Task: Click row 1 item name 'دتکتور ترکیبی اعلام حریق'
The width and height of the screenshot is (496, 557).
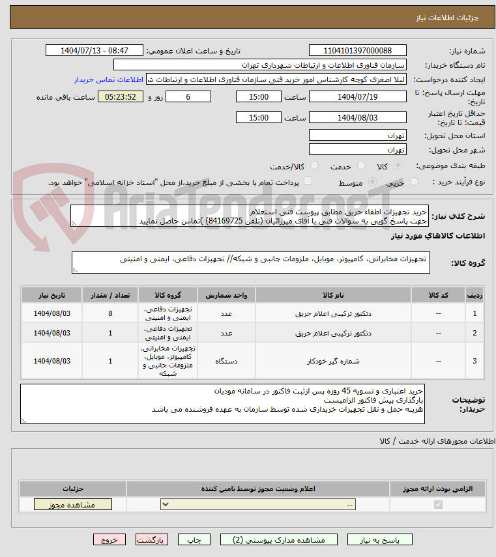Action: tap(333, 313)
